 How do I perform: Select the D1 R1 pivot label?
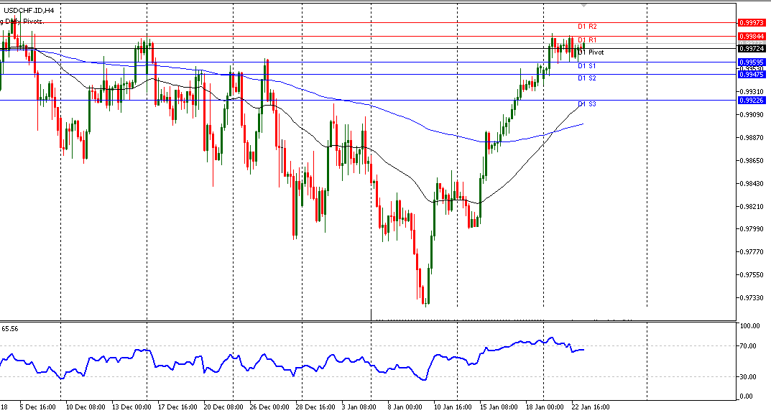(x=587, y=40)
